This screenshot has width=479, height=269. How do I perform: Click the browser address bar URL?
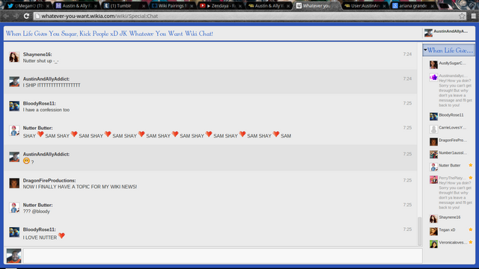pos(100,16)
